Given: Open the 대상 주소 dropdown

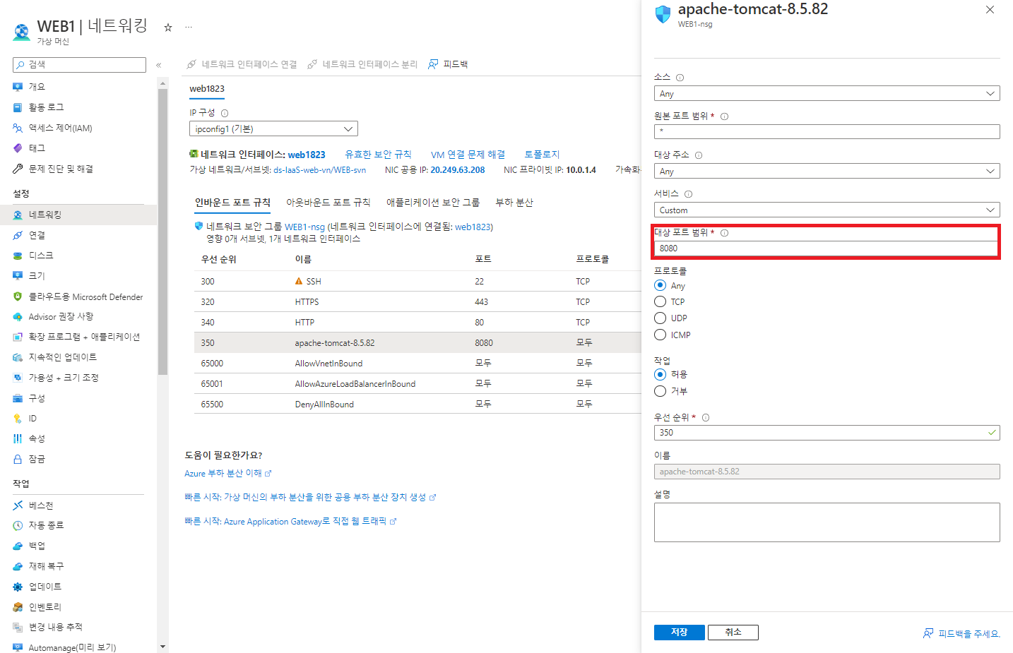Looking at the screenshot, I should click(827, 171).
